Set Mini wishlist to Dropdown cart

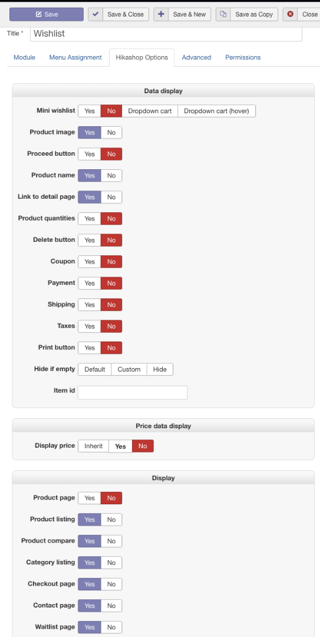coord(150,111)
